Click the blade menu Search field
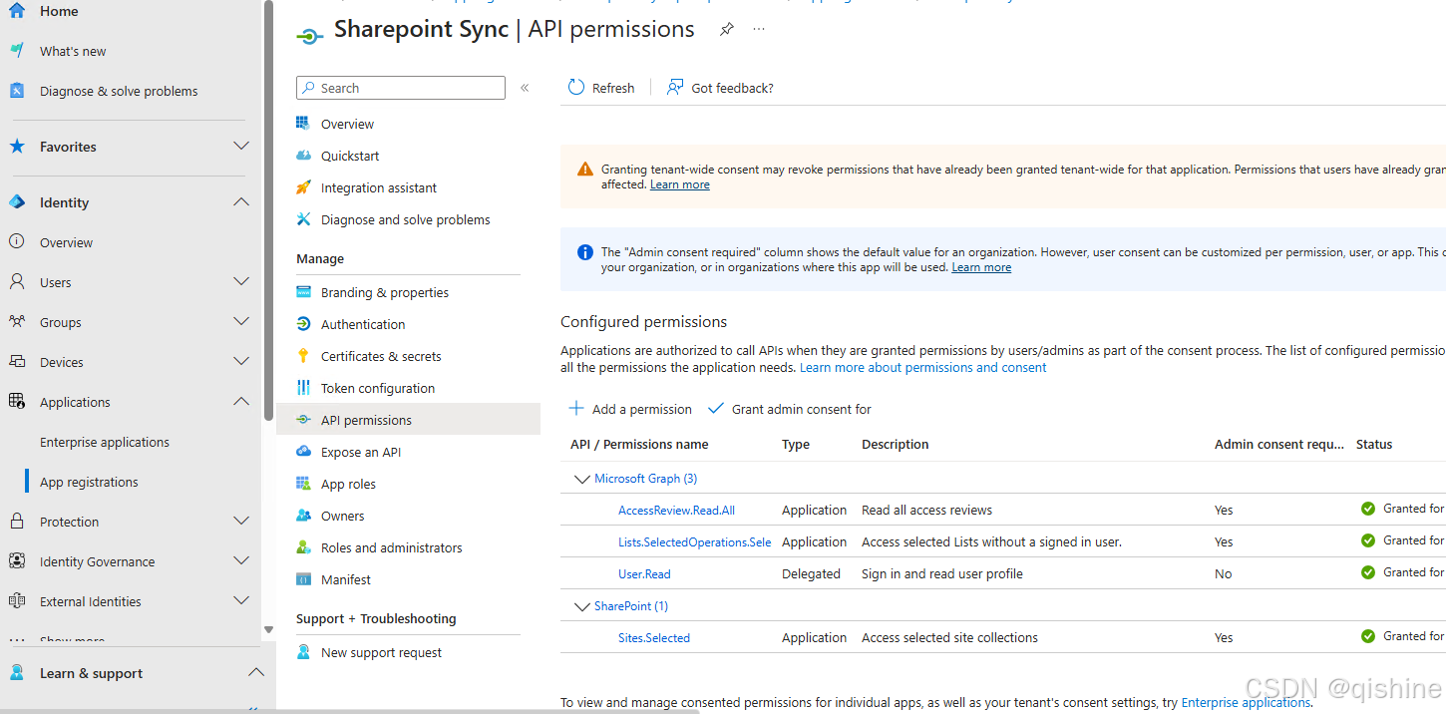The image size is (1446, 714). point(401,88)
